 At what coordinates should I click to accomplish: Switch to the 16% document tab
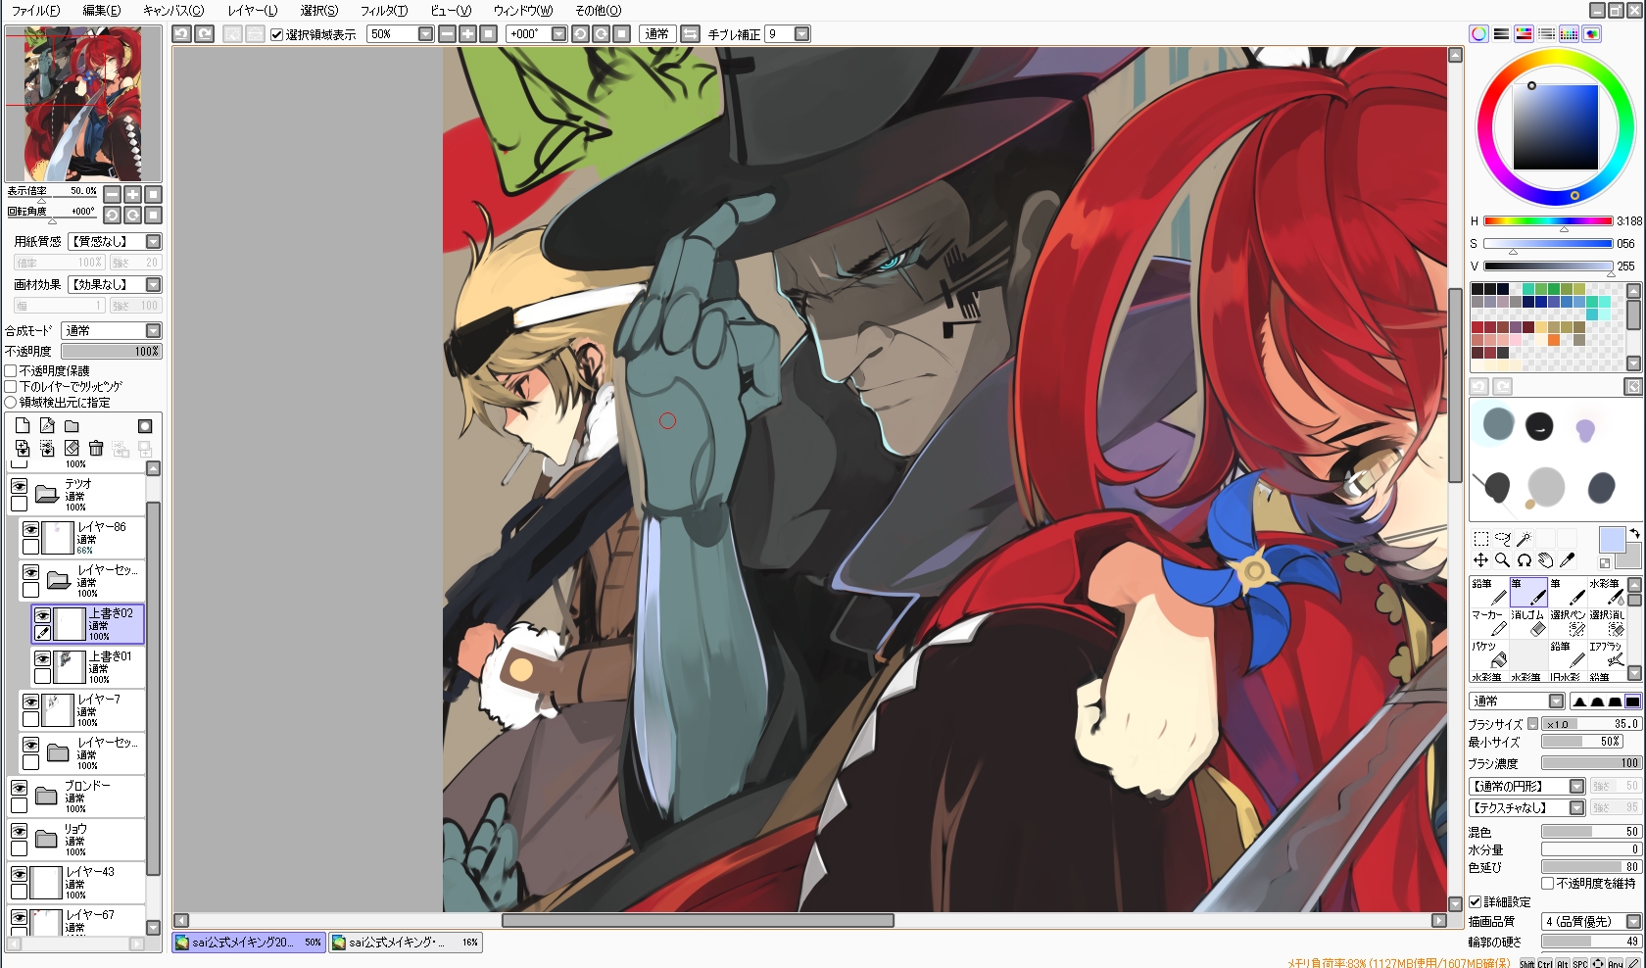pos(406,943)
